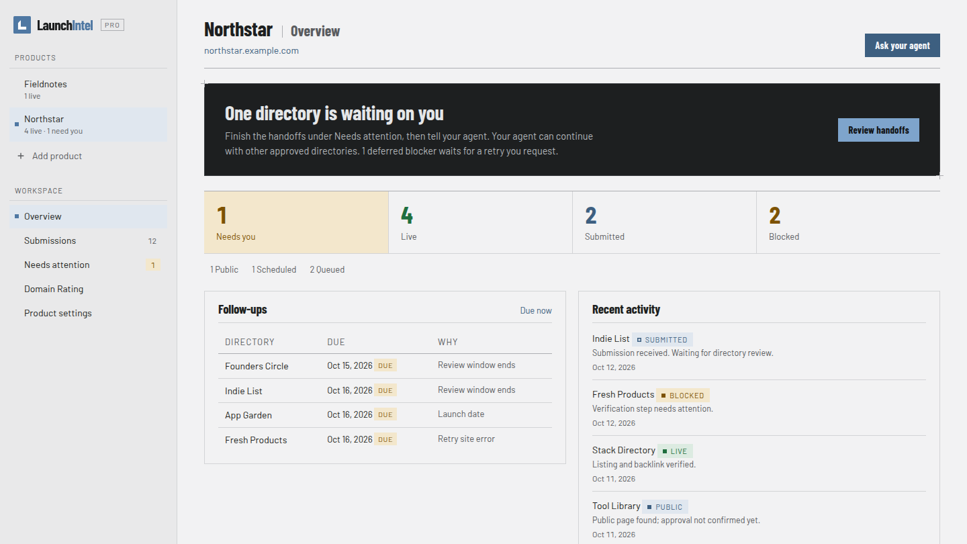
Task: Click the LIVE badge beside Stack Directory
Action: 675,451
